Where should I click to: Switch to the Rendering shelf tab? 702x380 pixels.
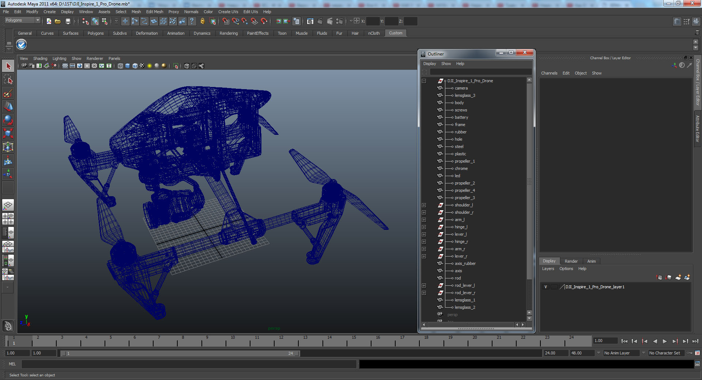pos(229,33)
